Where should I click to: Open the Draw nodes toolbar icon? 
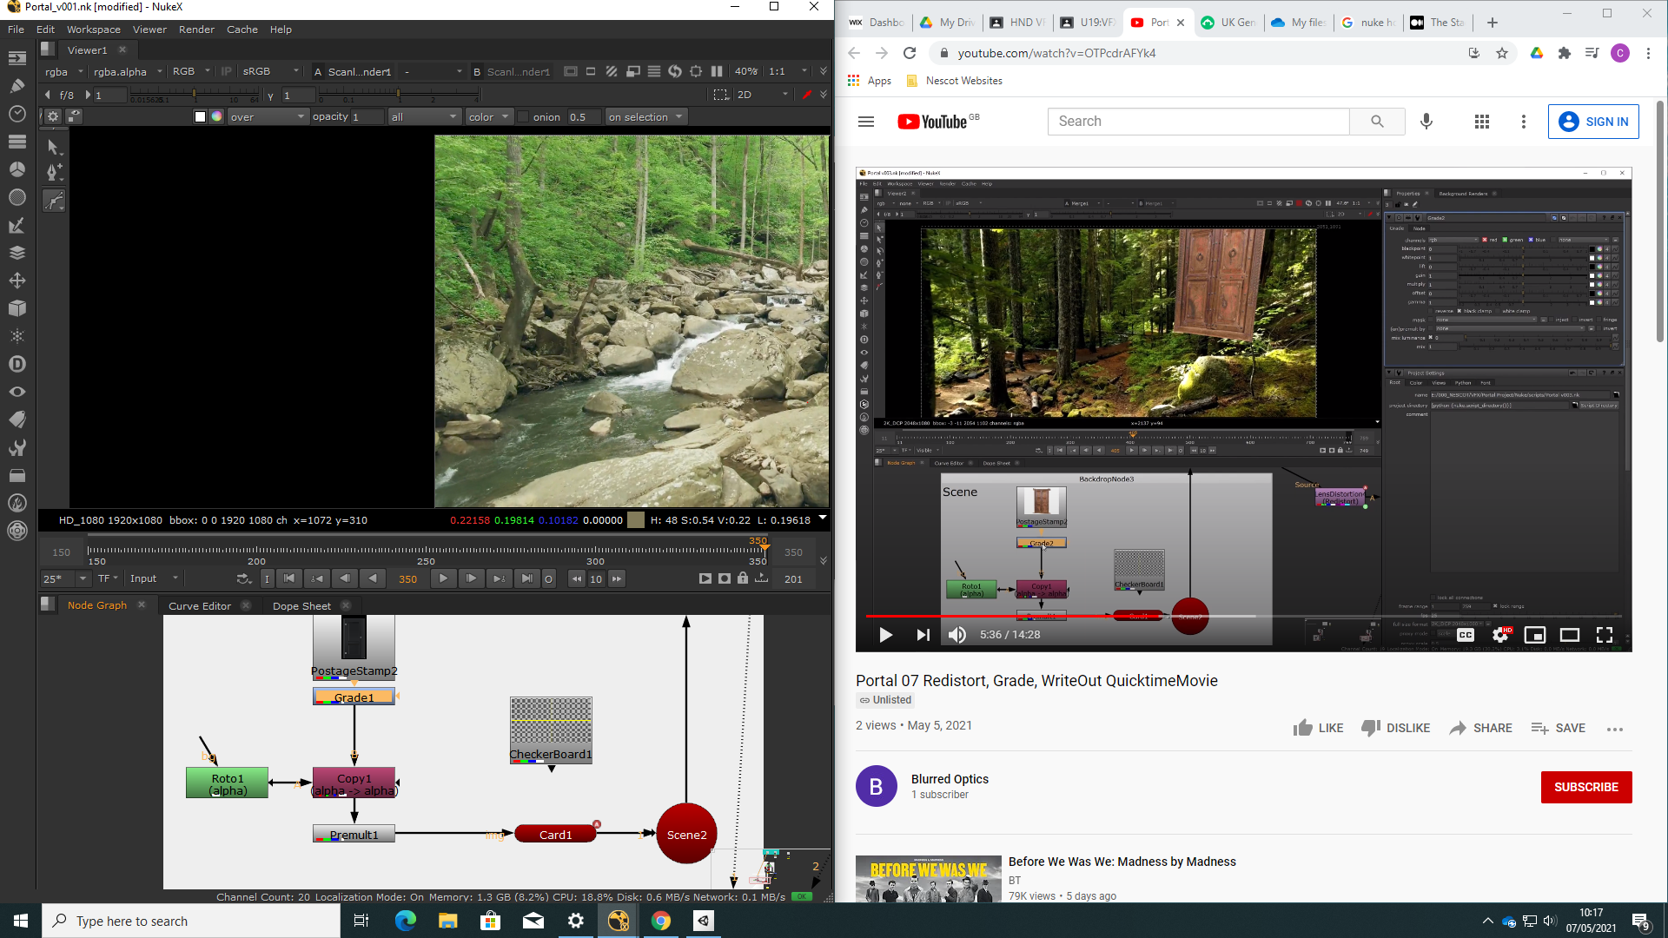(17, 85)
